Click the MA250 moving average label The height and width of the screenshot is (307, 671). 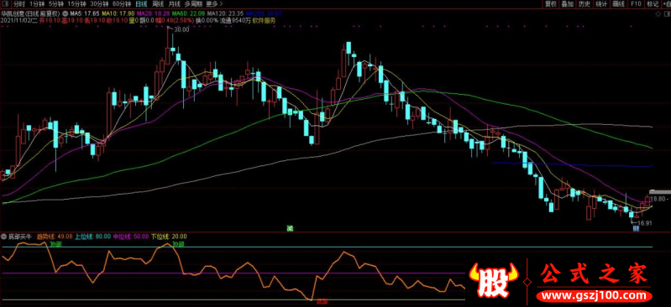[x=264, y=13]
